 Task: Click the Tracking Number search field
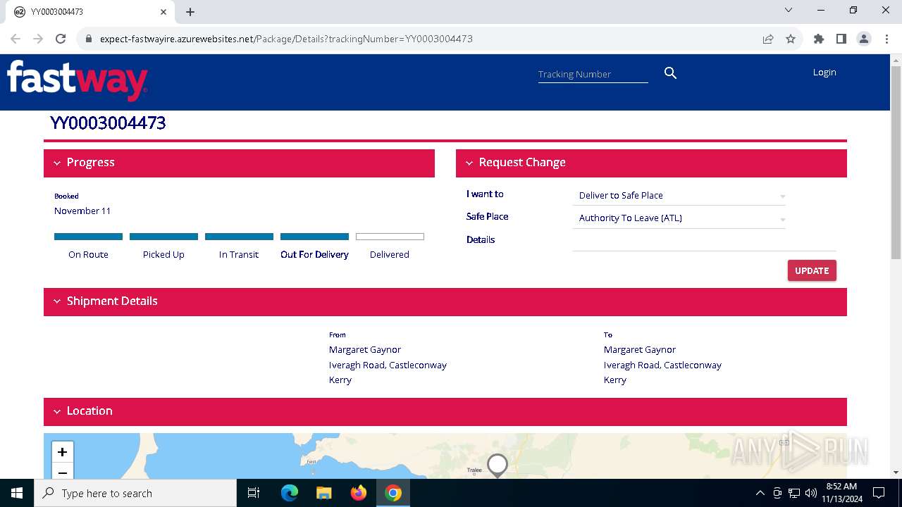click(x=593, y=74)
